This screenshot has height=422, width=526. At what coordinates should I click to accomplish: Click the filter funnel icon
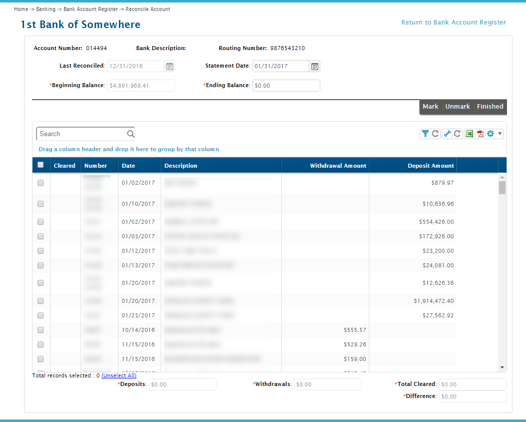425,134
